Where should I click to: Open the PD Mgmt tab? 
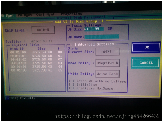pyautogui.click(x=25, y=15)
